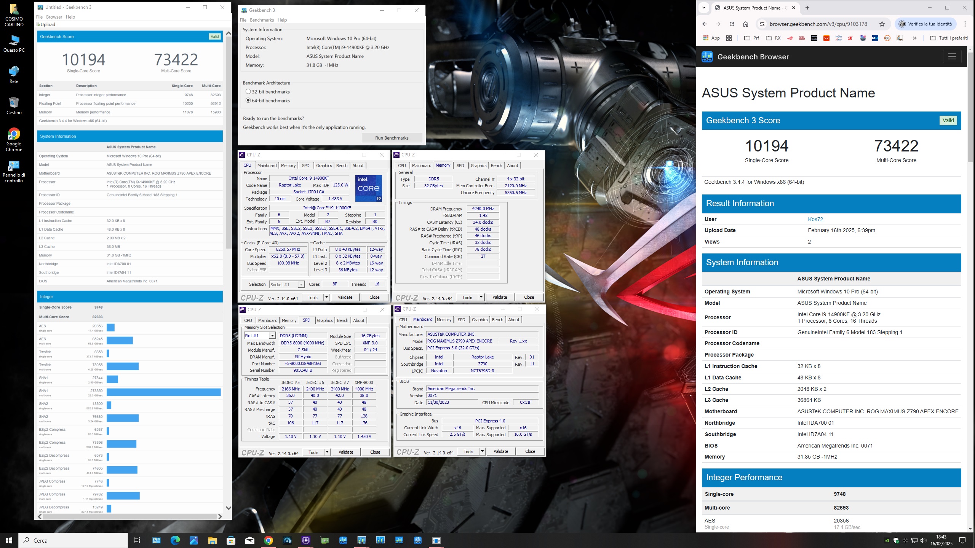The image size is (975, 548).
Task: Open Geekbench Browser hamburger menu
Action: coord(952,57)
